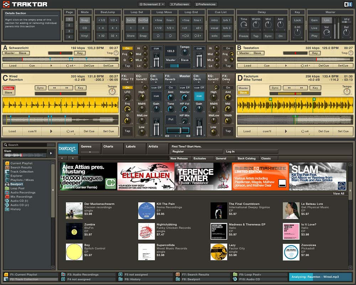Screen dimensions: 356x285
Task: Toggle Key Lock
Action: coord(297,20)
